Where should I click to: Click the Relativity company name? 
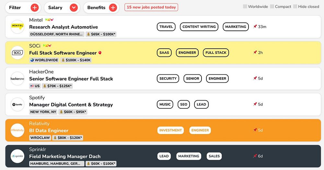tap(39, 124)
